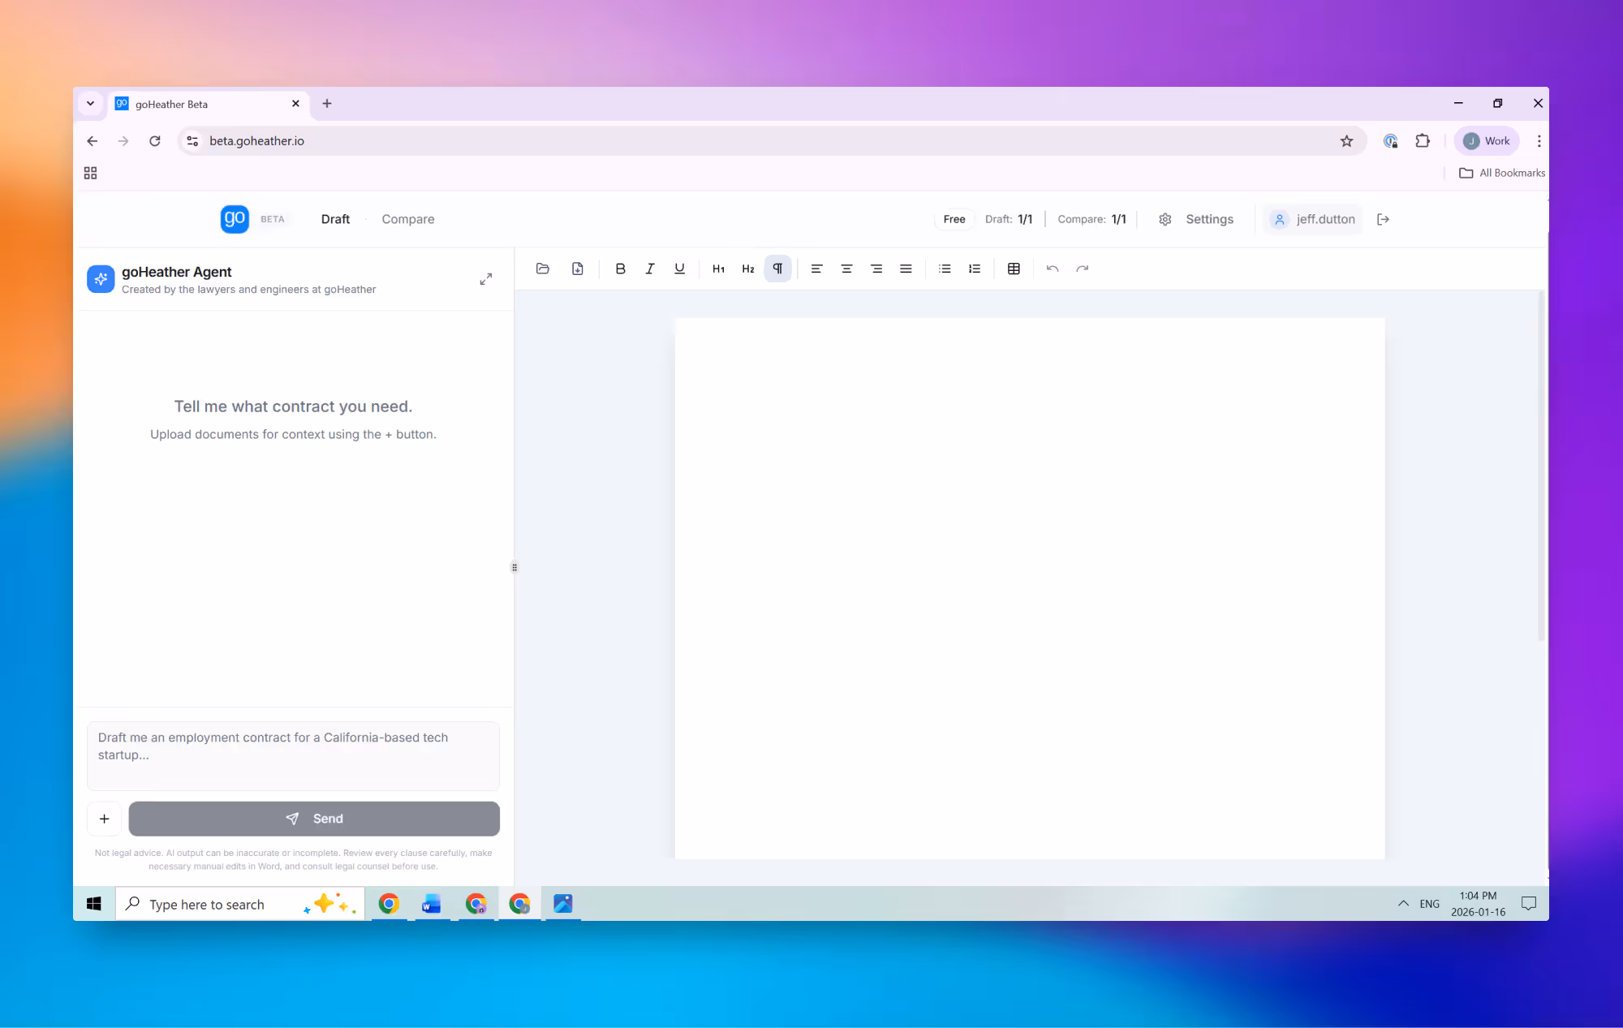Undo the last editor change
Screen dimensions: 1623x1028
coord(1052,269)
